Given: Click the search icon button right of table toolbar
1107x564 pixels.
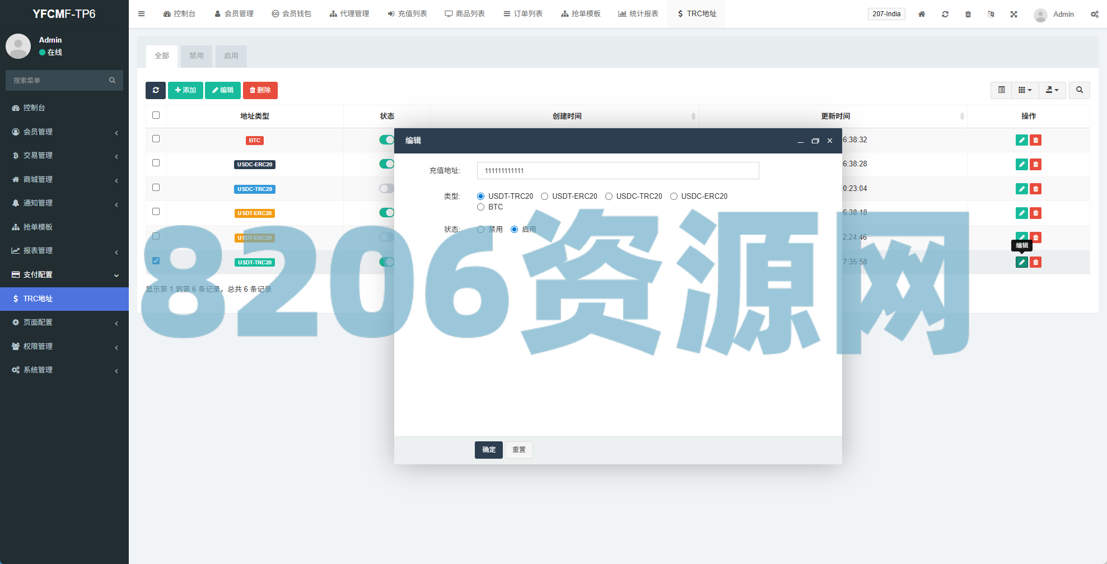Looking at the screenshot, I should click(1079, 90).
